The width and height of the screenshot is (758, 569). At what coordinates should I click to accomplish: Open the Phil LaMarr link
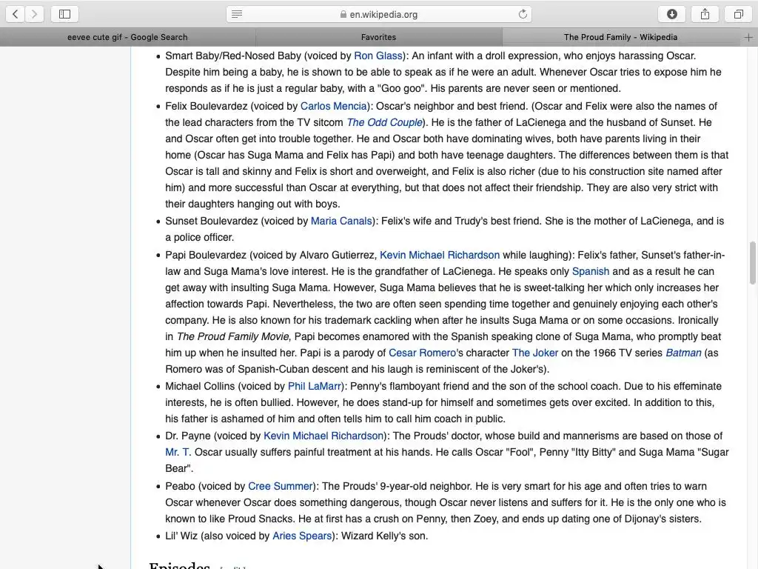pyautogui.click(x=315, y=386)
